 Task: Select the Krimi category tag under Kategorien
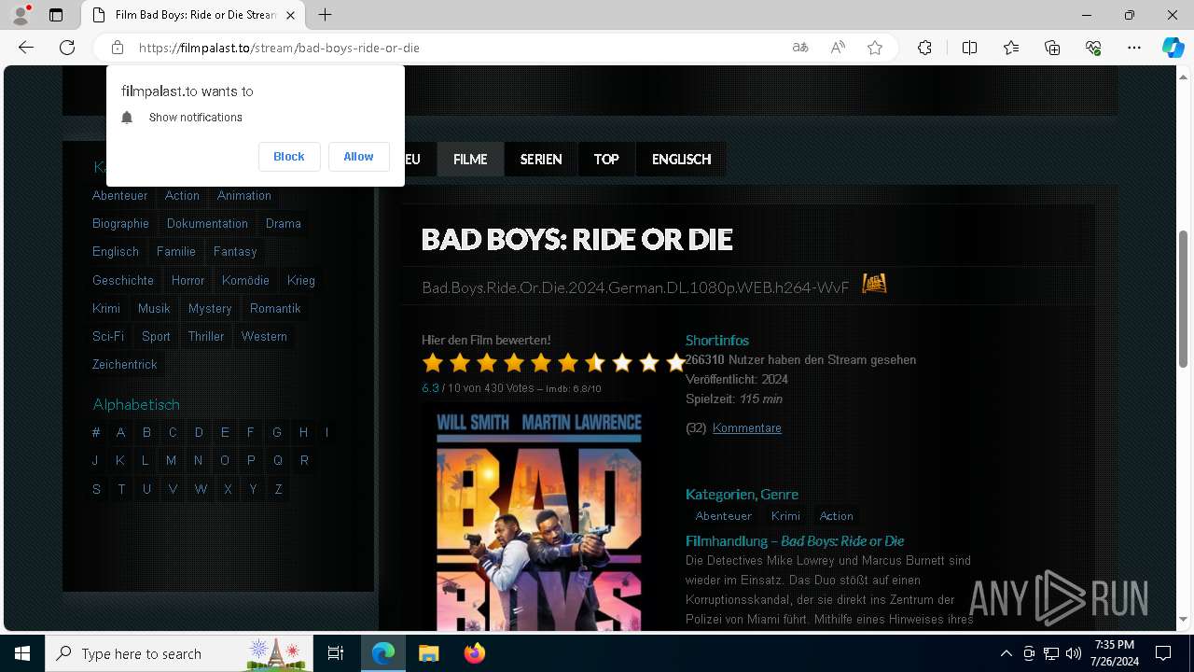(x=785, y=516)
